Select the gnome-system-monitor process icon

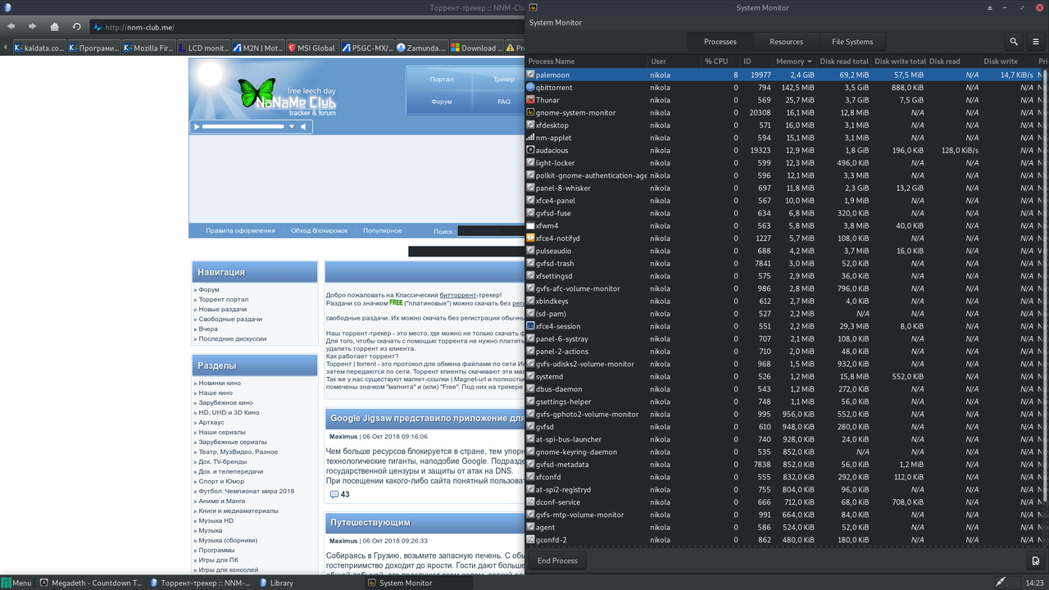(x=530, y=112)
